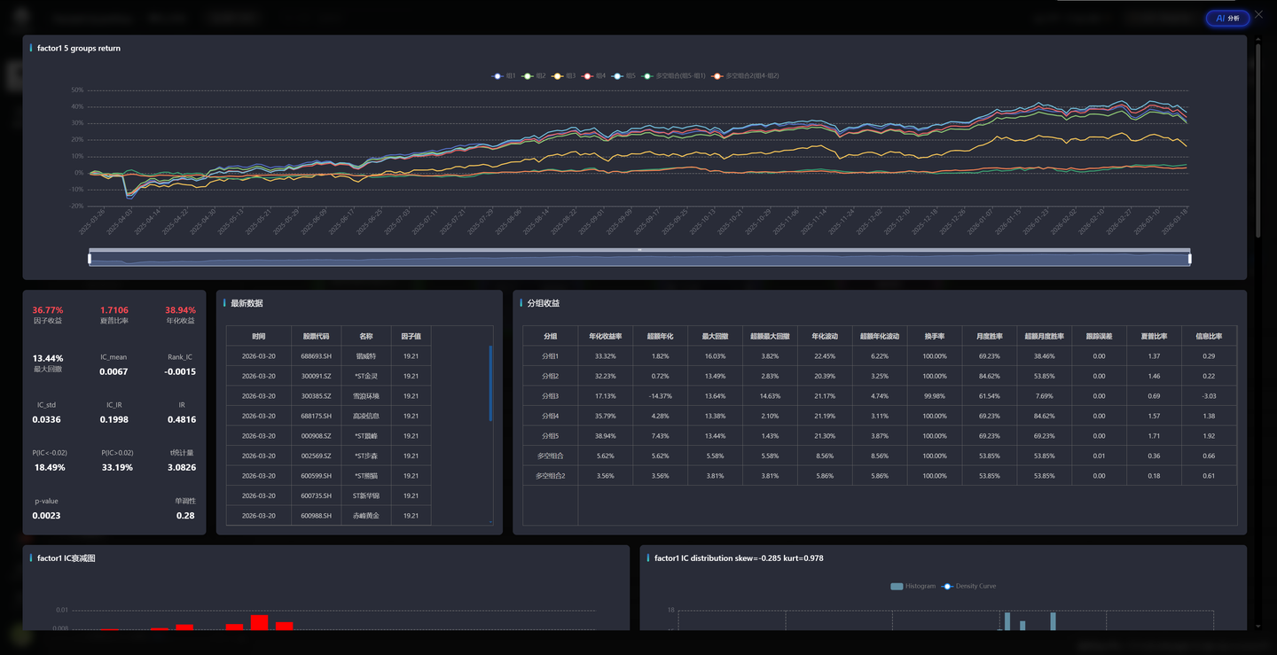
Task: Close the analysis overlay with the X
Action: click(x=1259, y=15)
